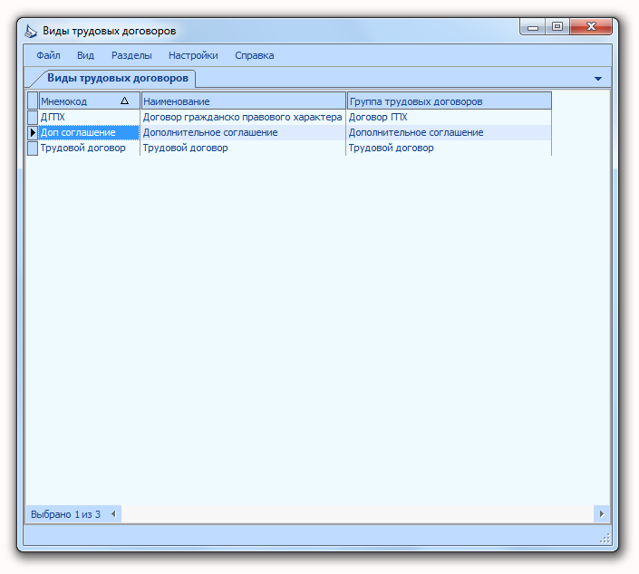Click the select-all corner cell of the grid
The image size is (639, 574).
click(33, 101)
